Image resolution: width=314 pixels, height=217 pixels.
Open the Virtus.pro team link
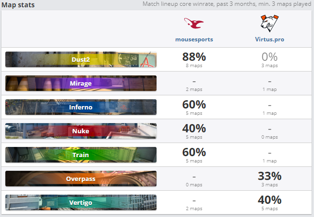point(269,39)
